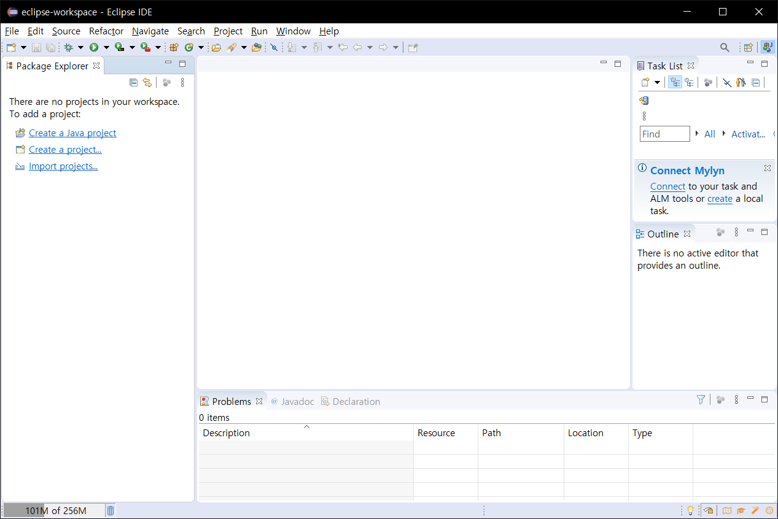
Task: Click the Tip of the Day lightbulb
Action: pos(690,510)
